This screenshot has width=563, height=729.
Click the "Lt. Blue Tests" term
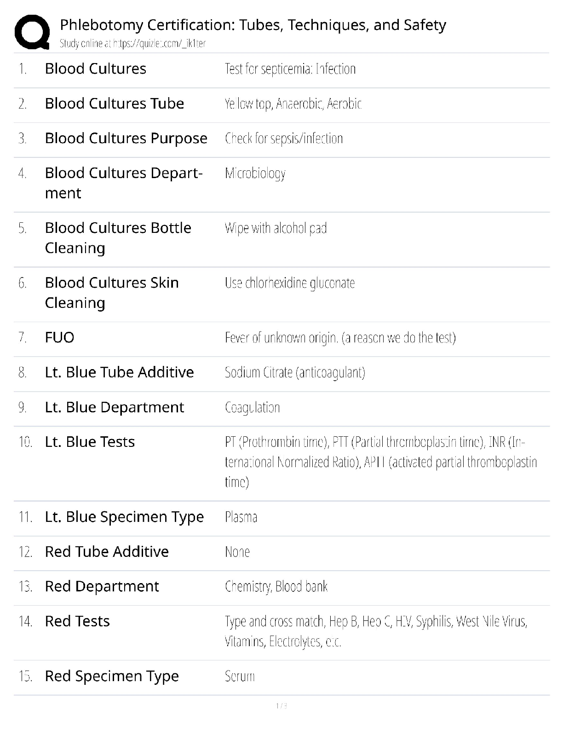click(x=90, y=442)
